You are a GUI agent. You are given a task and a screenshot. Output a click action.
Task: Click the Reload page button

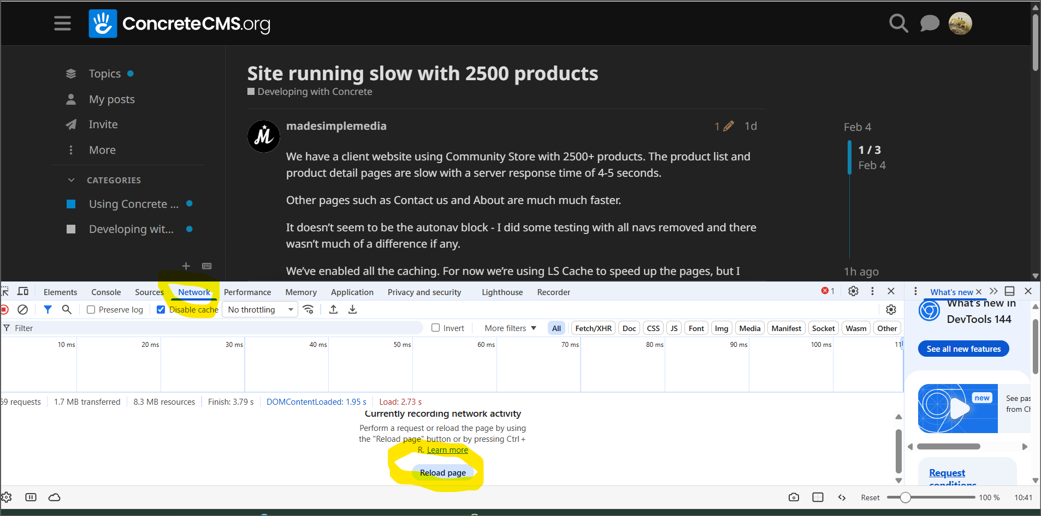pyautogui.click(x=442, y=473)
